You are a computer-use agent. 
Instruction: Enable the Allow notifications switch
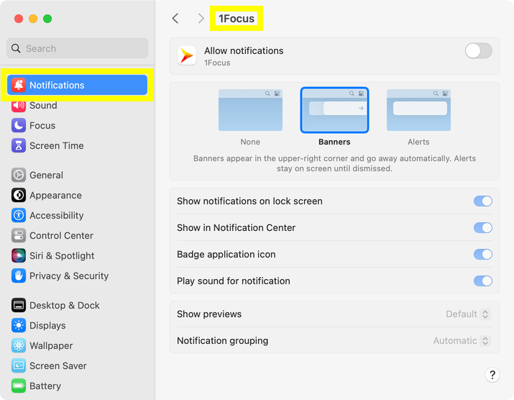[478, 51]
